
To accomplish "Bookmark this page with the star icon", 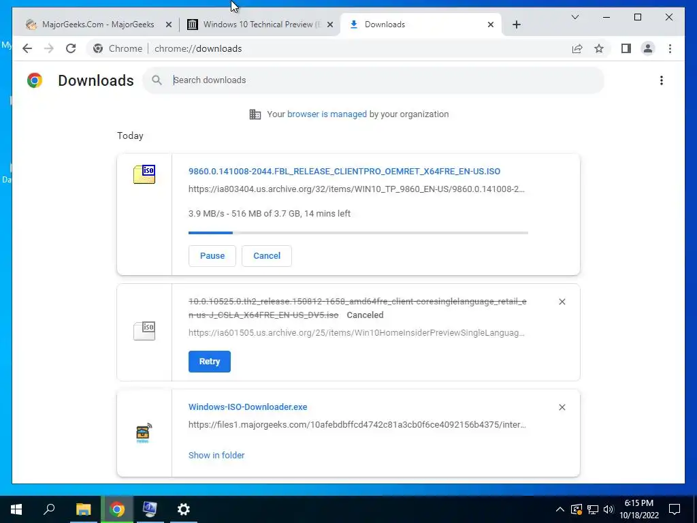I will pos(599,48).
